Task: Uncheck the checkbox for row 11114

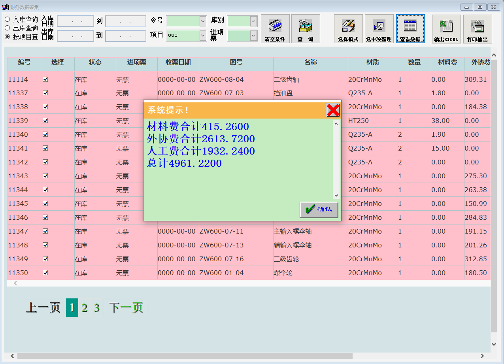Action: [x=45, y=79]
